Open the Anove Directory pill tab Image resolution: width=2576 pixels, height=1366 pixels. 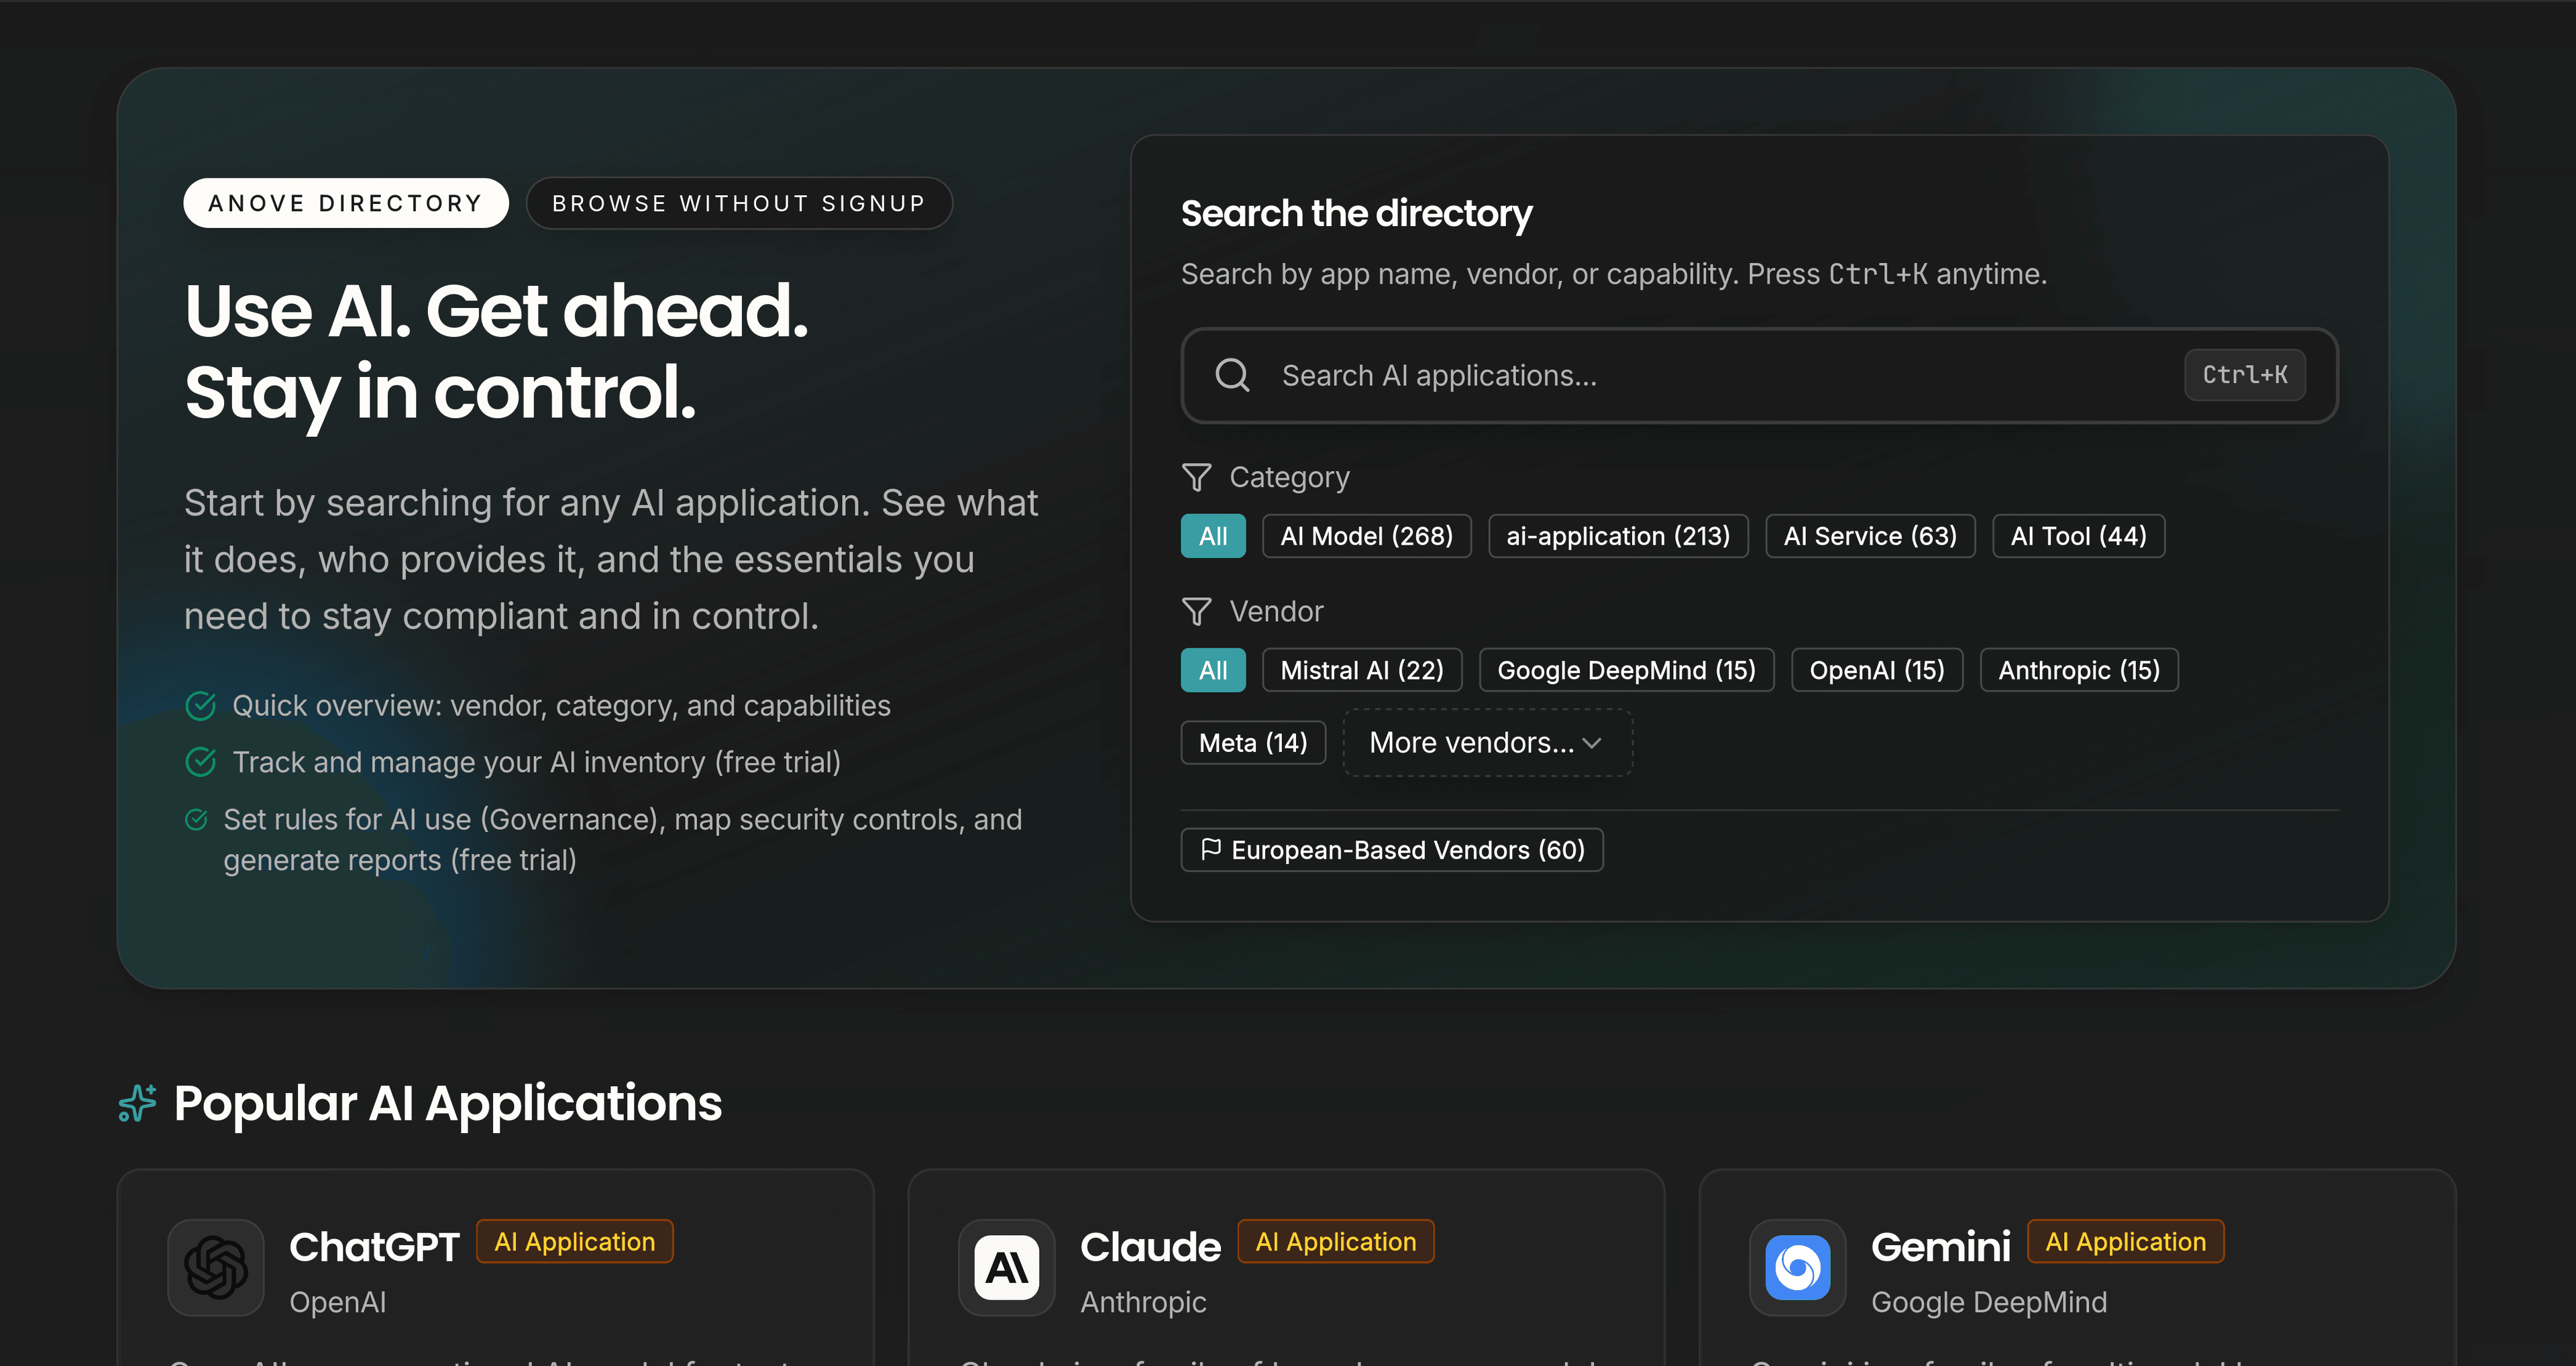coord(345,203)
